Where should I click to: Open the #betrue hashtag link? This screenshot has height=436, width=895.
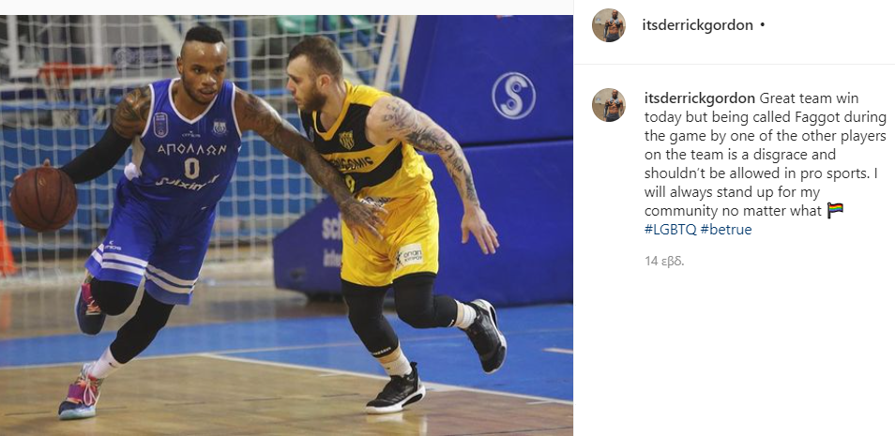point(726,230)
